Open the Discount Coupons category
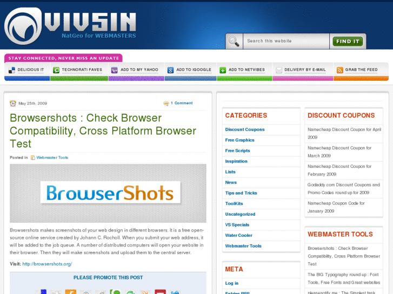 click(x=245, y=129)
